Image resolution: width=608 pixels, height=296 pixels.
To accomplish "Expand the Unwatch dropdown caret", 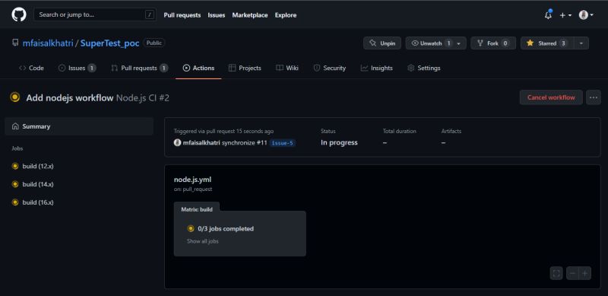I will point(459,43).
